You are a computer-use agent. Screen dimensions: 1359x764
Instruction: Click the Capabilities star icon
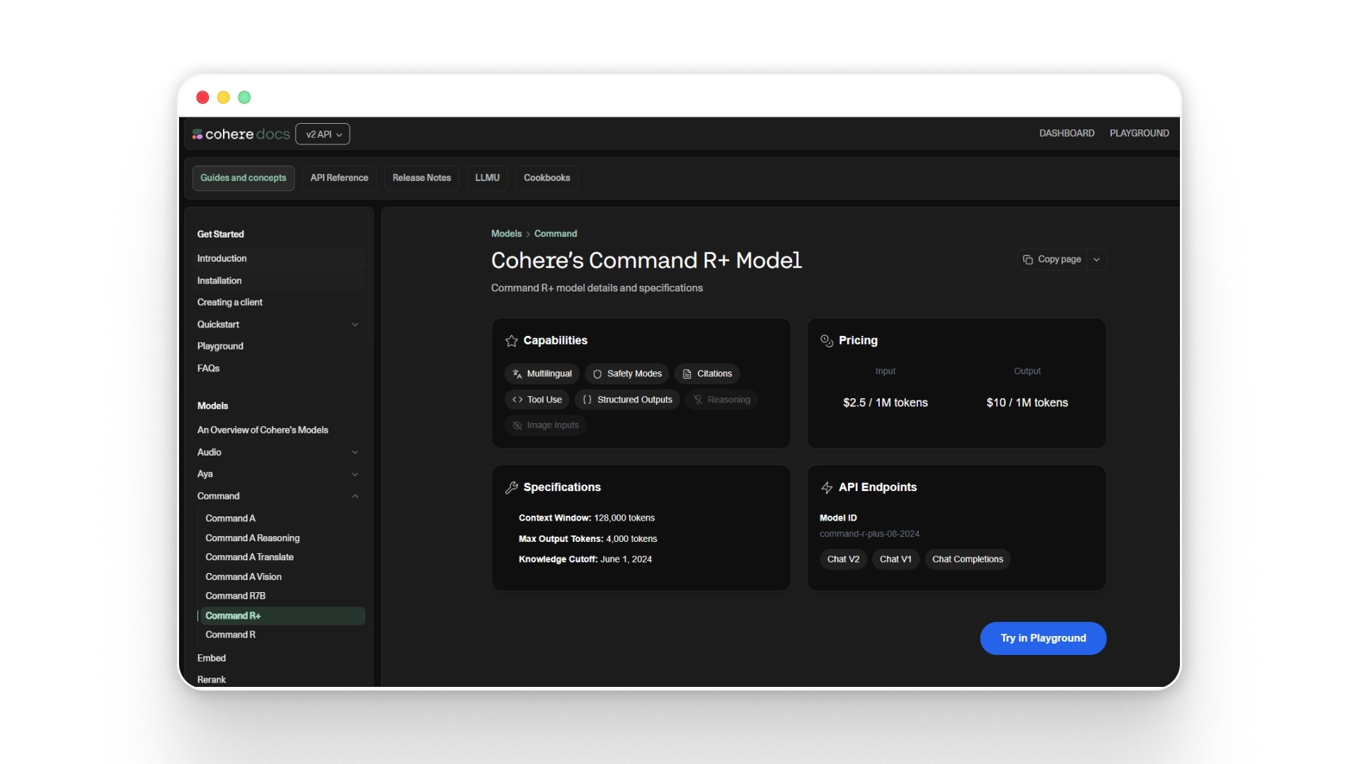tap(512, 341)
